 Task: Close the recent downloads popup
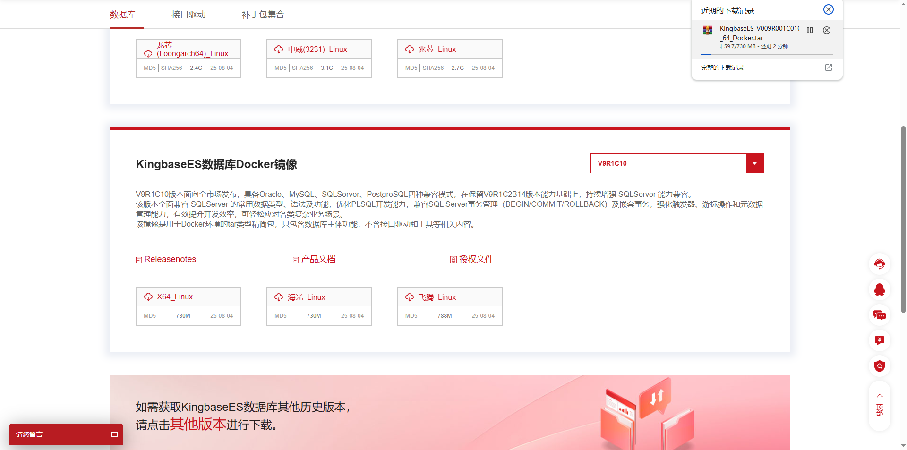(829, 9)
